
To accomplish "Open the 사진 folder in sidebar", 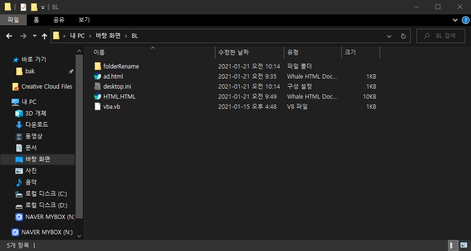I will pos(31,171).
